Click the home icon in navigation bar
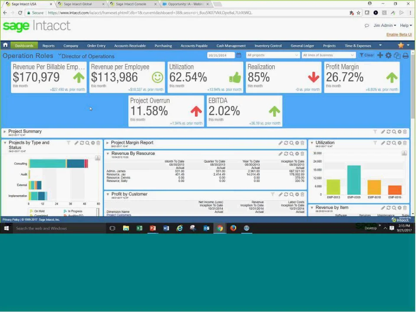Image resolution: width=416 pixels, height=312 pixels. tap(5, 45)
